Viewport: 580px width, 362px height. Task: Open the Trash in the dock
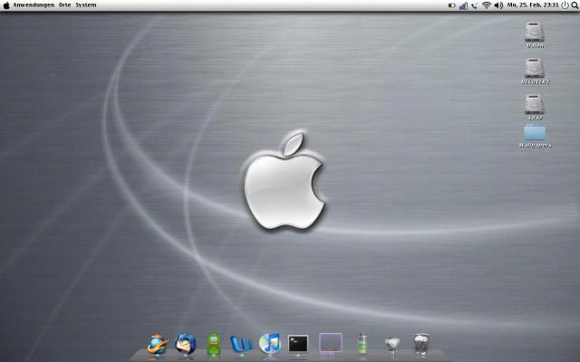420,344
